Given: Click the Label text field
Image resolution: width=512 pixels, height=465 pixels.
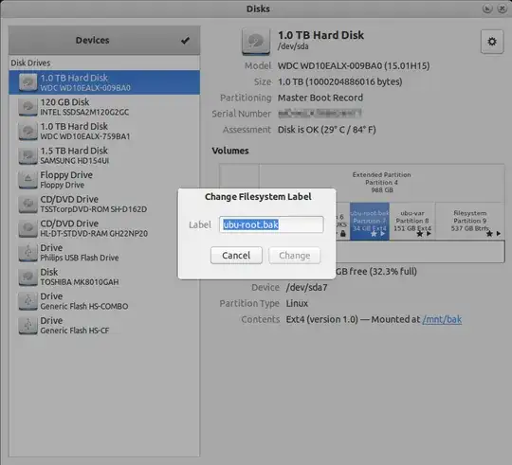Looking at the screenshot, I should pos(271,224).
